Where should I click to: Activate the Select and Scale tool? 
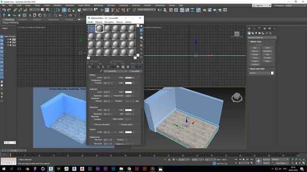coord(74,10)
